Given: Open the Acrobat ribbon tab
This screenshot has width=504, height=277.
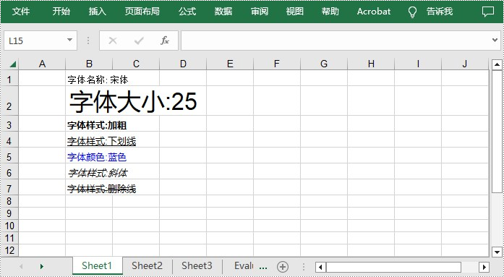Looking at the screenshot, I should (x=374, y=12).
